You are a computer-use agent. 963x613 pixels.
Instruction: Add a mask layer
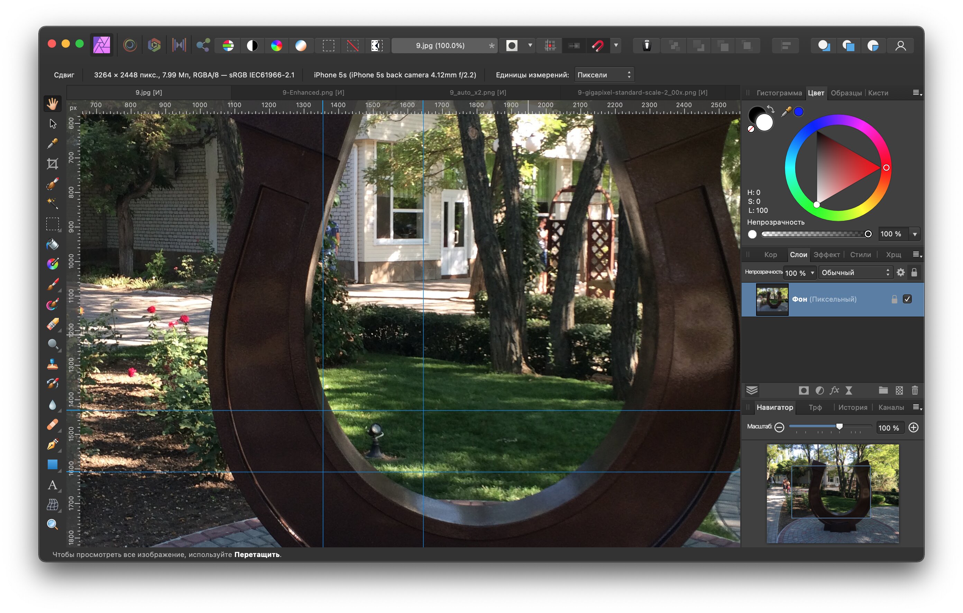(804, 390)
